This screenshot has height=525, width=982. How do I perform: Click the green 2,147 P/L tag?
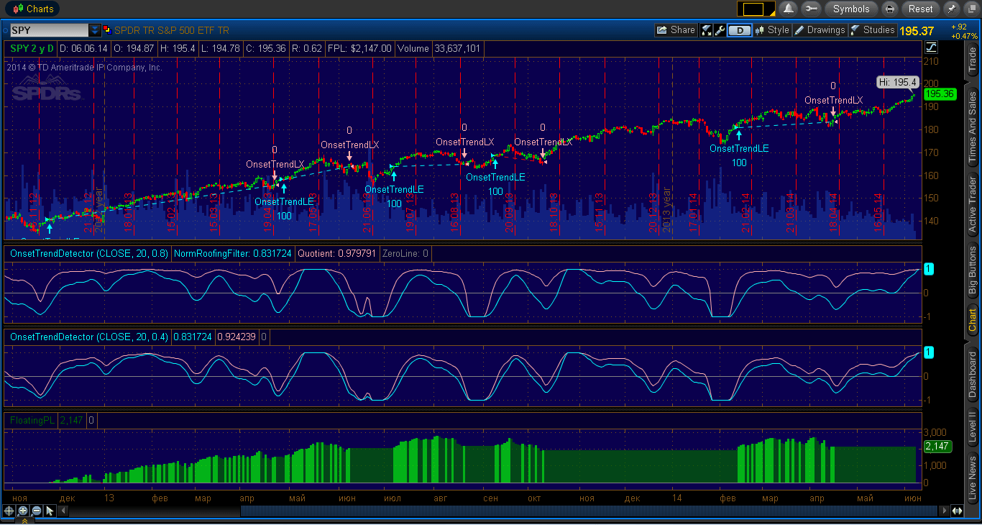click(x=937, y=446)
